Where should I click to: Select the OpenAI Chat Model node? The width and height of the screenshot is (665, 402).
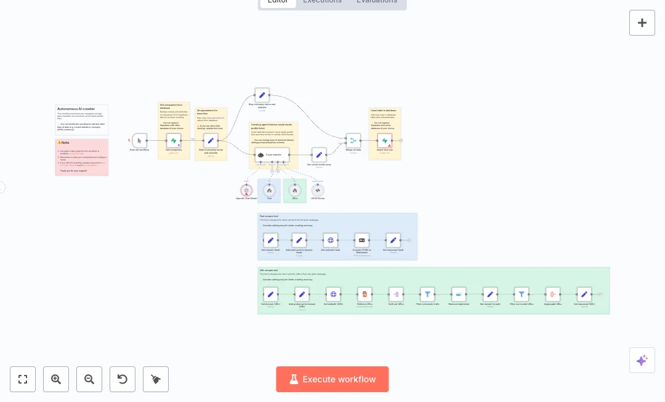246,191
